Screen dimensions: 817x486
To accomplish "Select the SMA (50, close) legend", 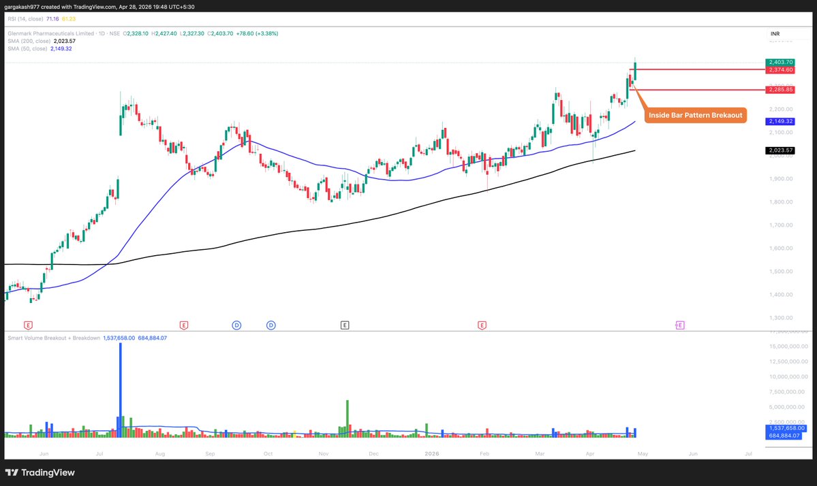I will pyautogui.click(x=27, y=48).
